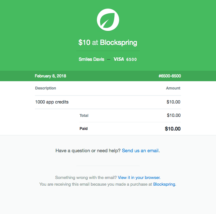The height and width of the screenshot is (214, 216).
Task: Click the Total label
Action: [x=84, y=116]
